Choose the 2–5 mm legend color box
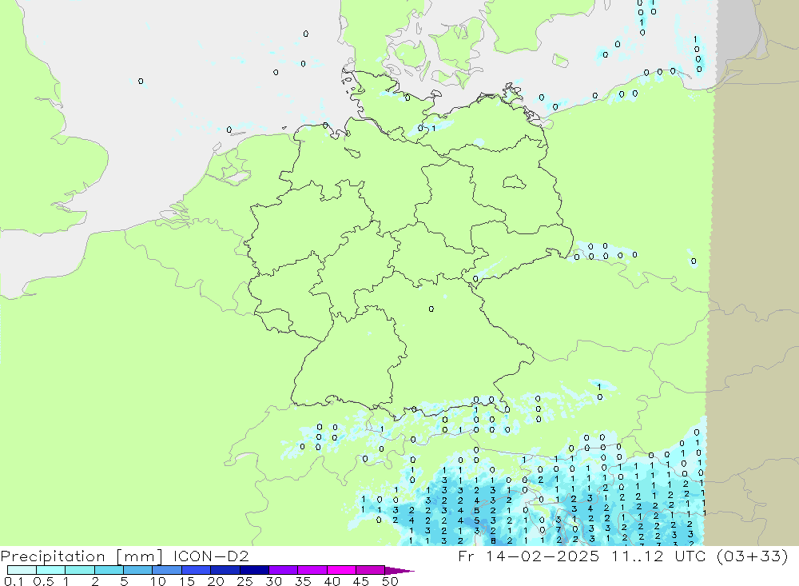799x586 pixels. tap(109, 570)
